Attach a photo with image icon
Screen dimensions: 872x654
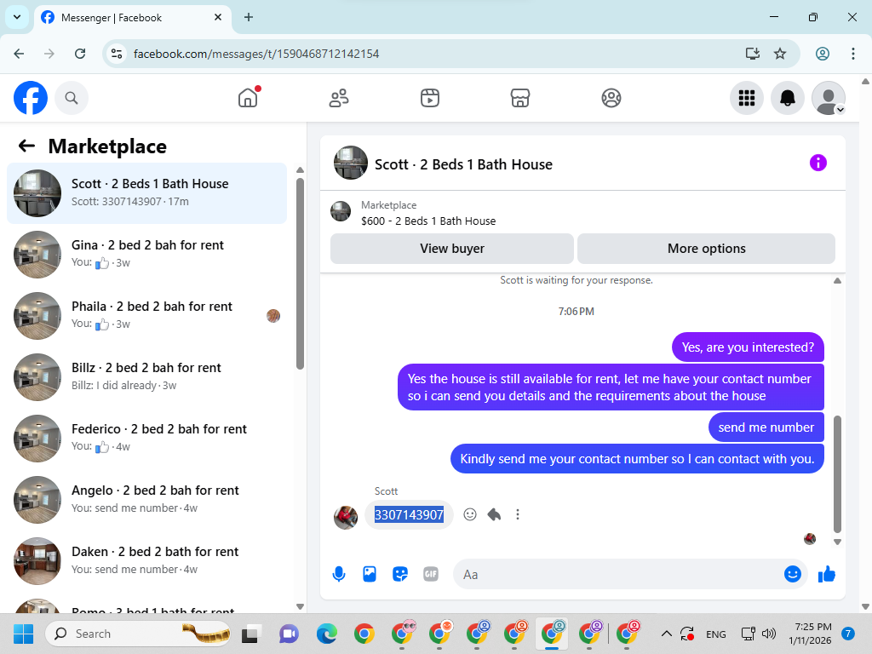pos(370,574)
